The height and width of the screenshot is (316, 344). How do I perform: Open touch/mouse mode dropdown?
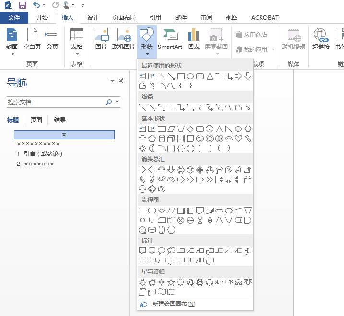click(73, 5)
